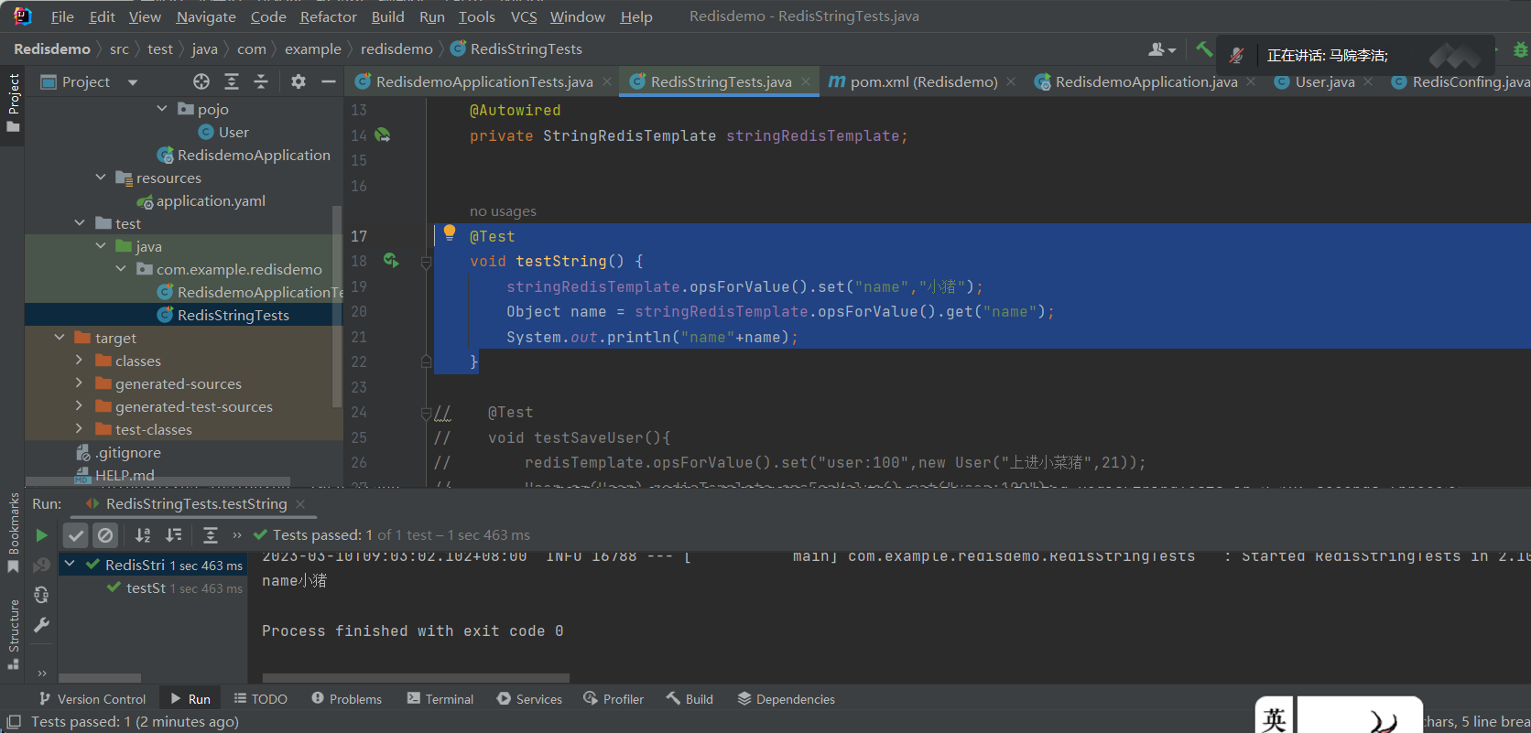Click Redisdemo breadcrumb root

(x=52, y=49)
